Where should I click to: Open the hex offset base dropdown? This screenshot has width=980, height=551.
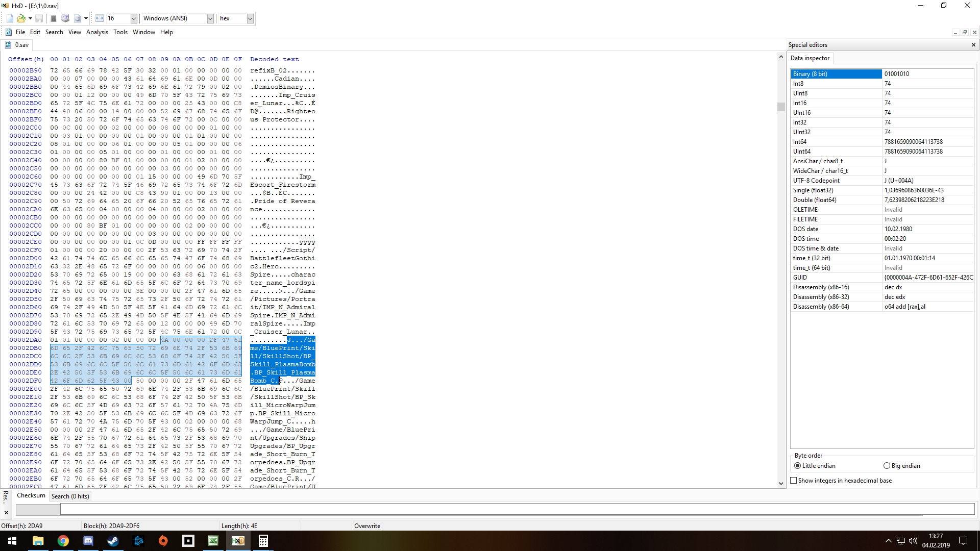250,18
